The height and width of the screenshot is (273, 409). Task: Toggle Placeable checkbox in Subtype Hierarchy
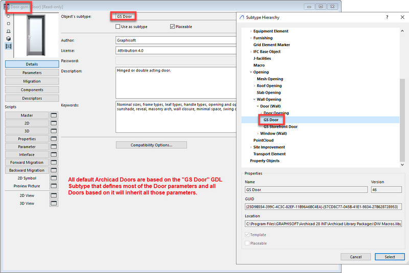(247, 243)
